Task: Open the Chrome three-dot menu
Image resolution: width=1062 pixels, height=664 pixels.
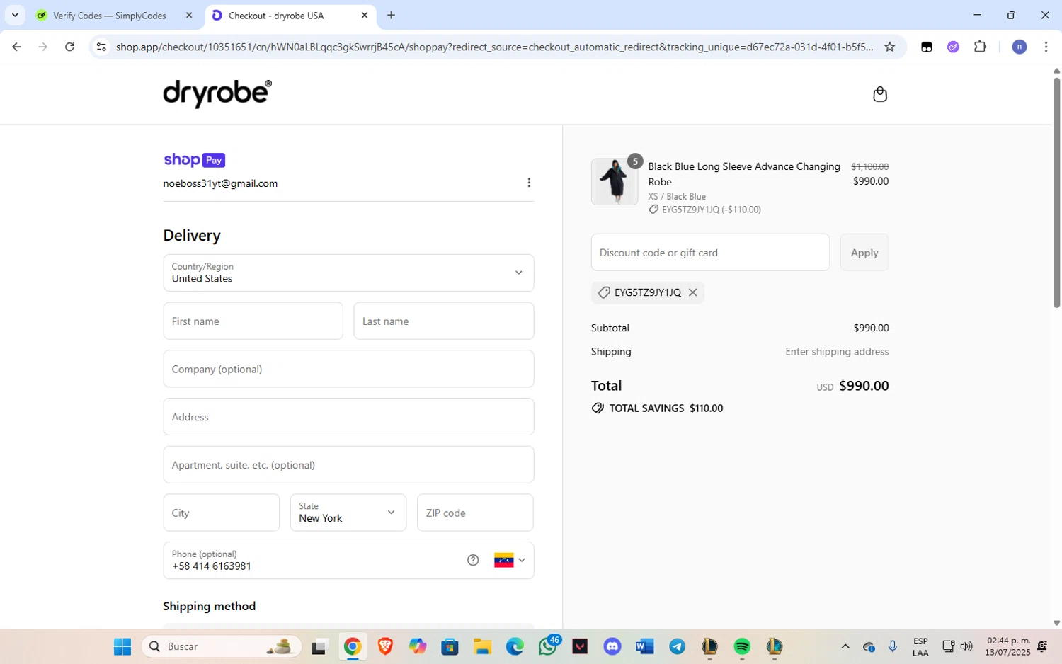Action: coord(1046,47)
